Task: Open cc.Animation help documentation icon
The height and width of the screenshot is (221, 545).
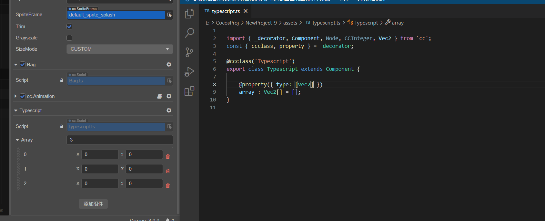Action: (x=159, y=96)
